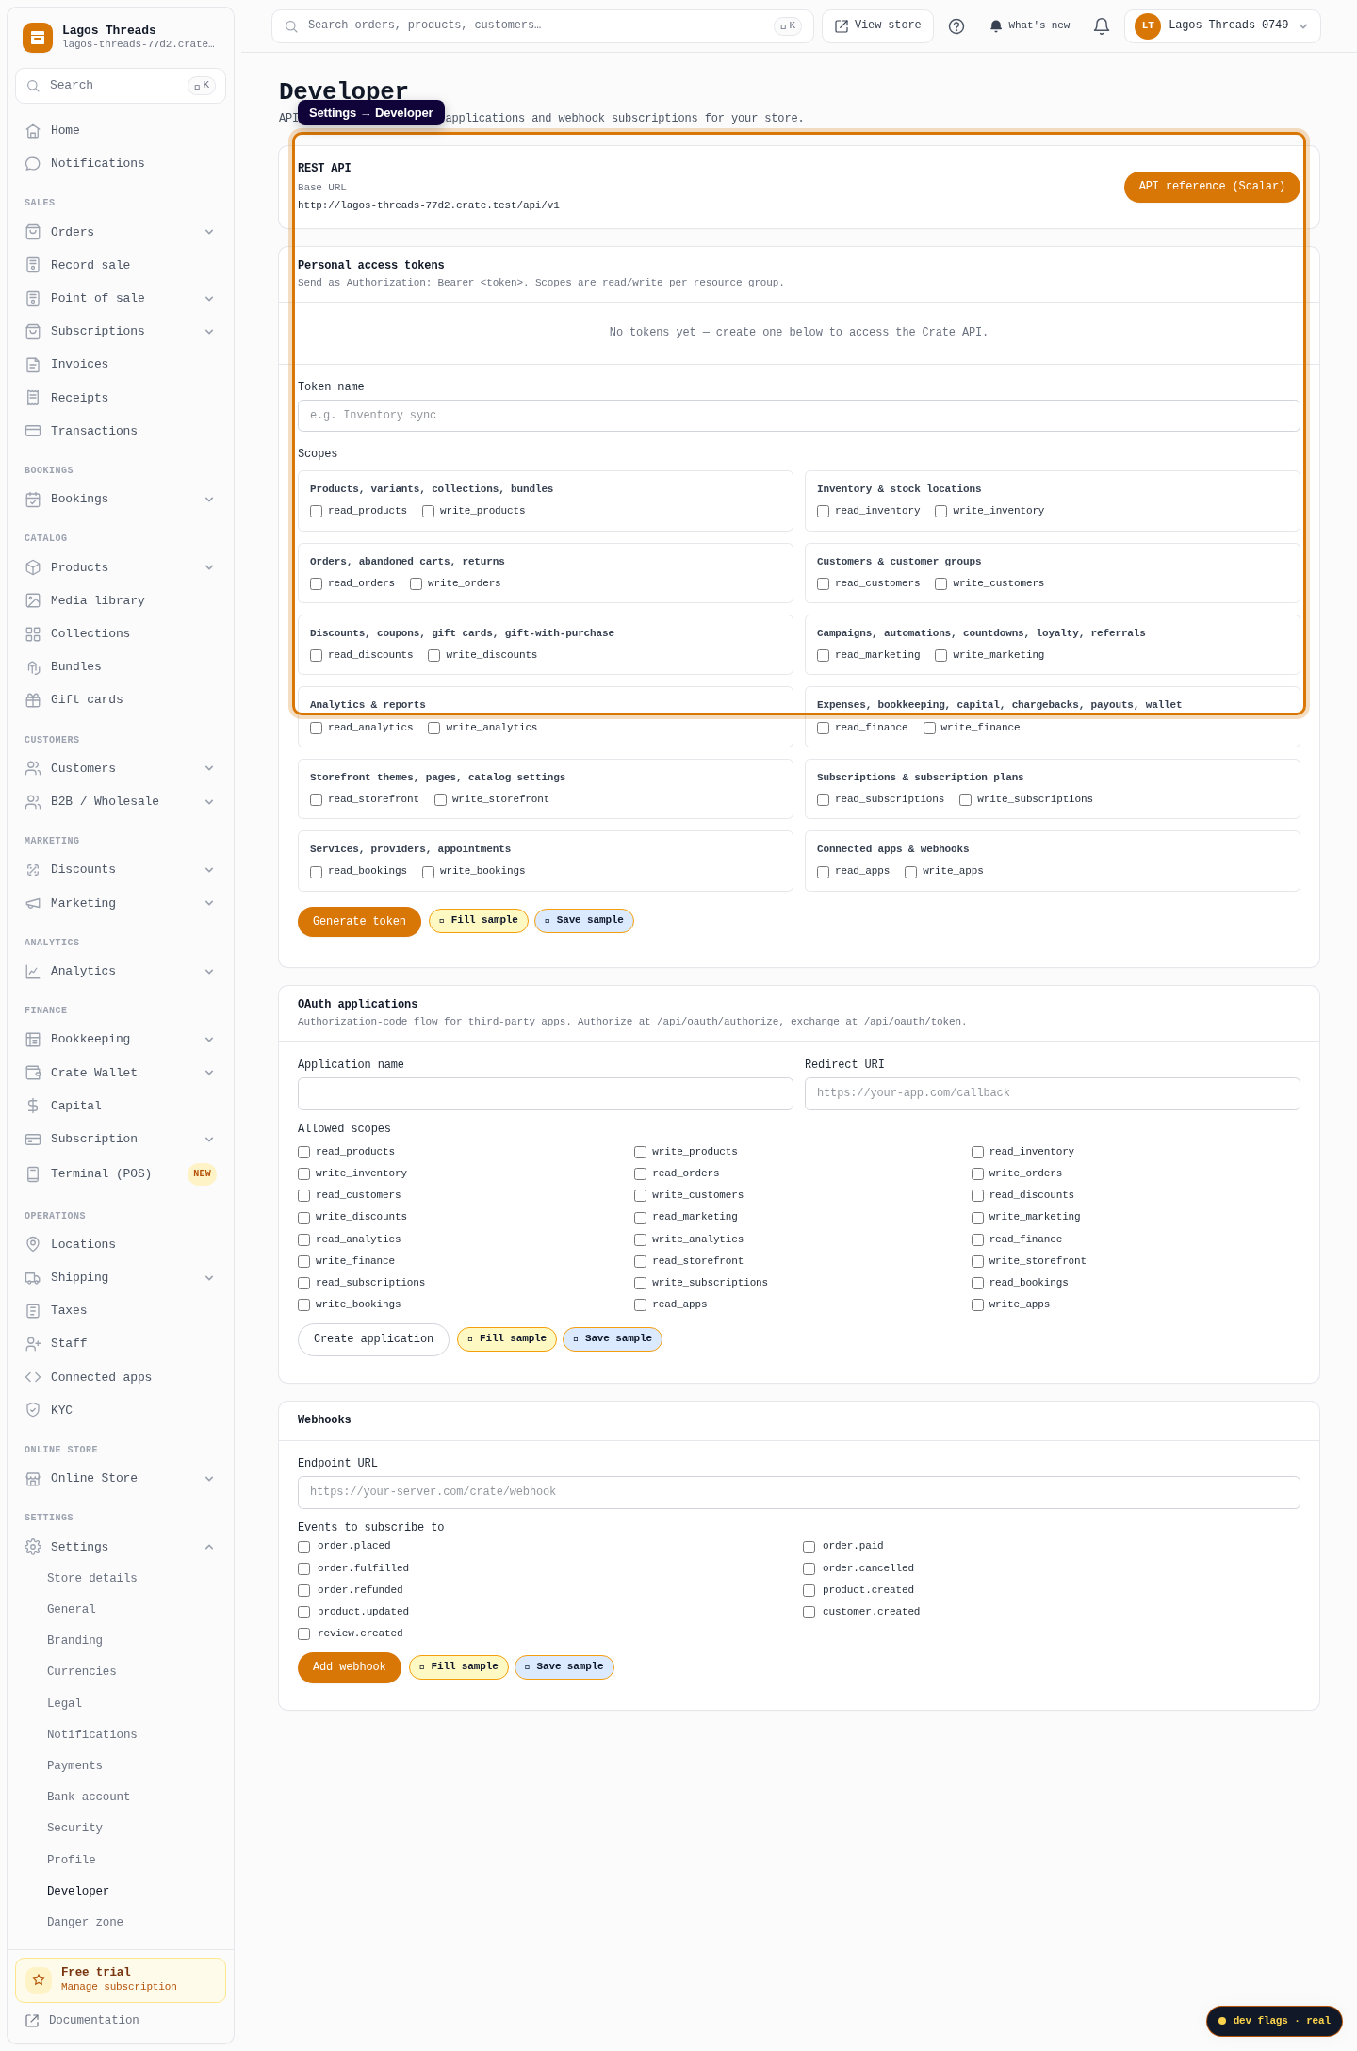Expand the Analytics sidebar submenu
The image size is (1357, 2051).
[209, 972]
